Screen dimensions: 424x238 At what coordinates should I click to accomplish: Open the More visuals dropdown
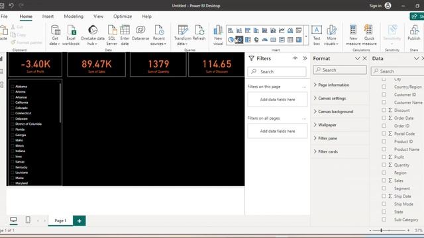tap(331, 35)
